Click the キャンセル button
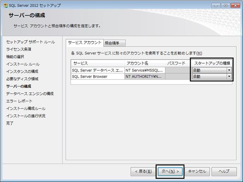 point(197,171)
